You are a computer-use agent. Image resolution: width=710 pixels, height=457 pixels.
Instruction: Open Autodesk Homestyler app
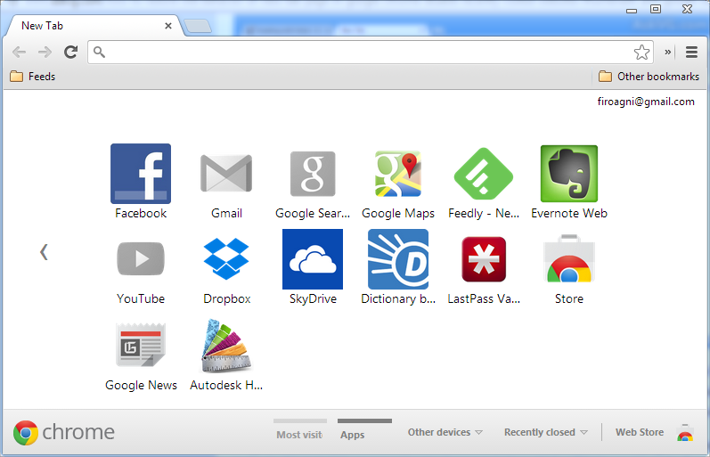(226, 346)
